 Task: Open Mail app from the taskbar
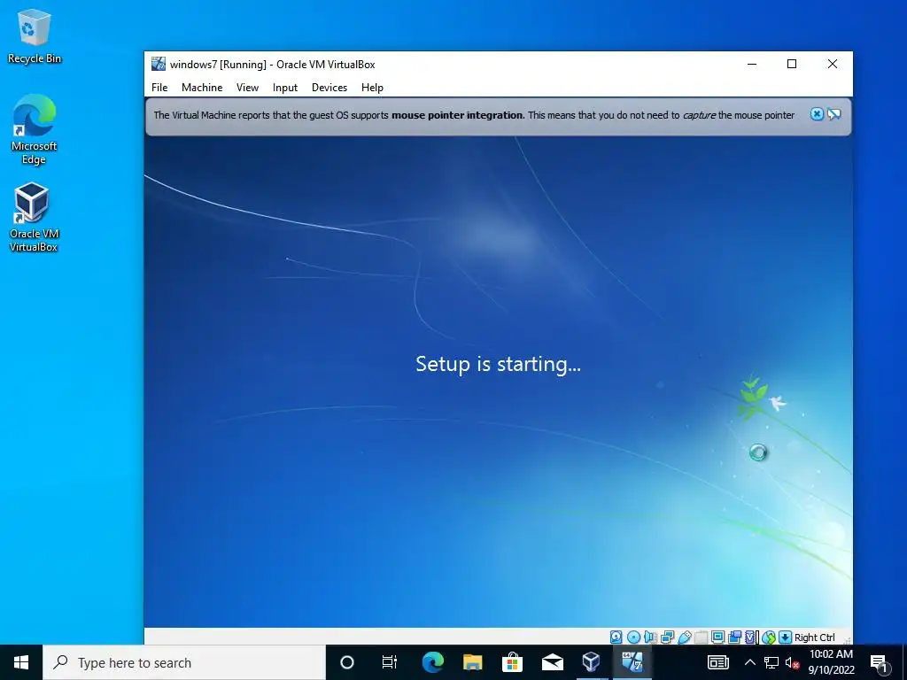click(553, 662)
